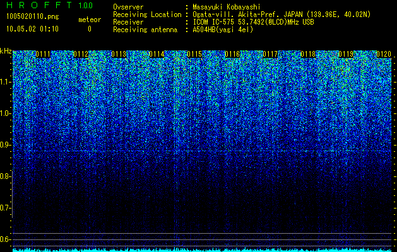Click the Receiving Location field label

click(x=147, y=14)
